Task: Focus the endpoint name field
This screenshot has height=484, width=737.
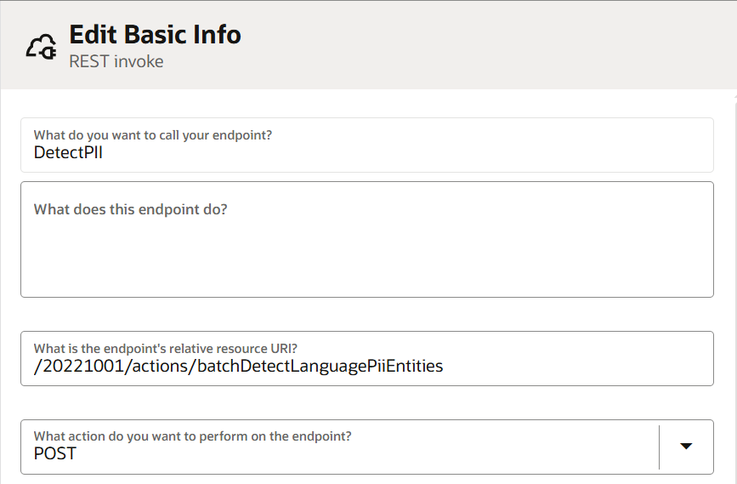Action: tap(367, 145)
